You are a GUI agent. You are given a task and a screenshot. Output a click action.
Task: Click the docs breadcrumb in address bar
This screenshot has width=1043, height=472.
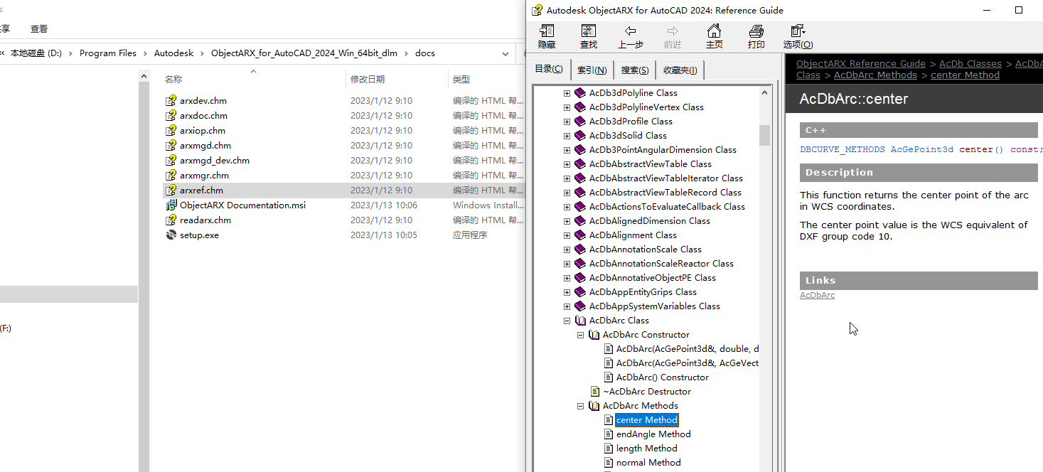pyautogui.click(x=425, y=53)
